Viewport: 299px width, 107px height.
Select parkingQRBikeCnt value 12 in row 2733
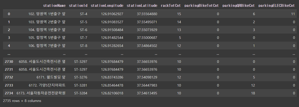click(x=253, y=85)
